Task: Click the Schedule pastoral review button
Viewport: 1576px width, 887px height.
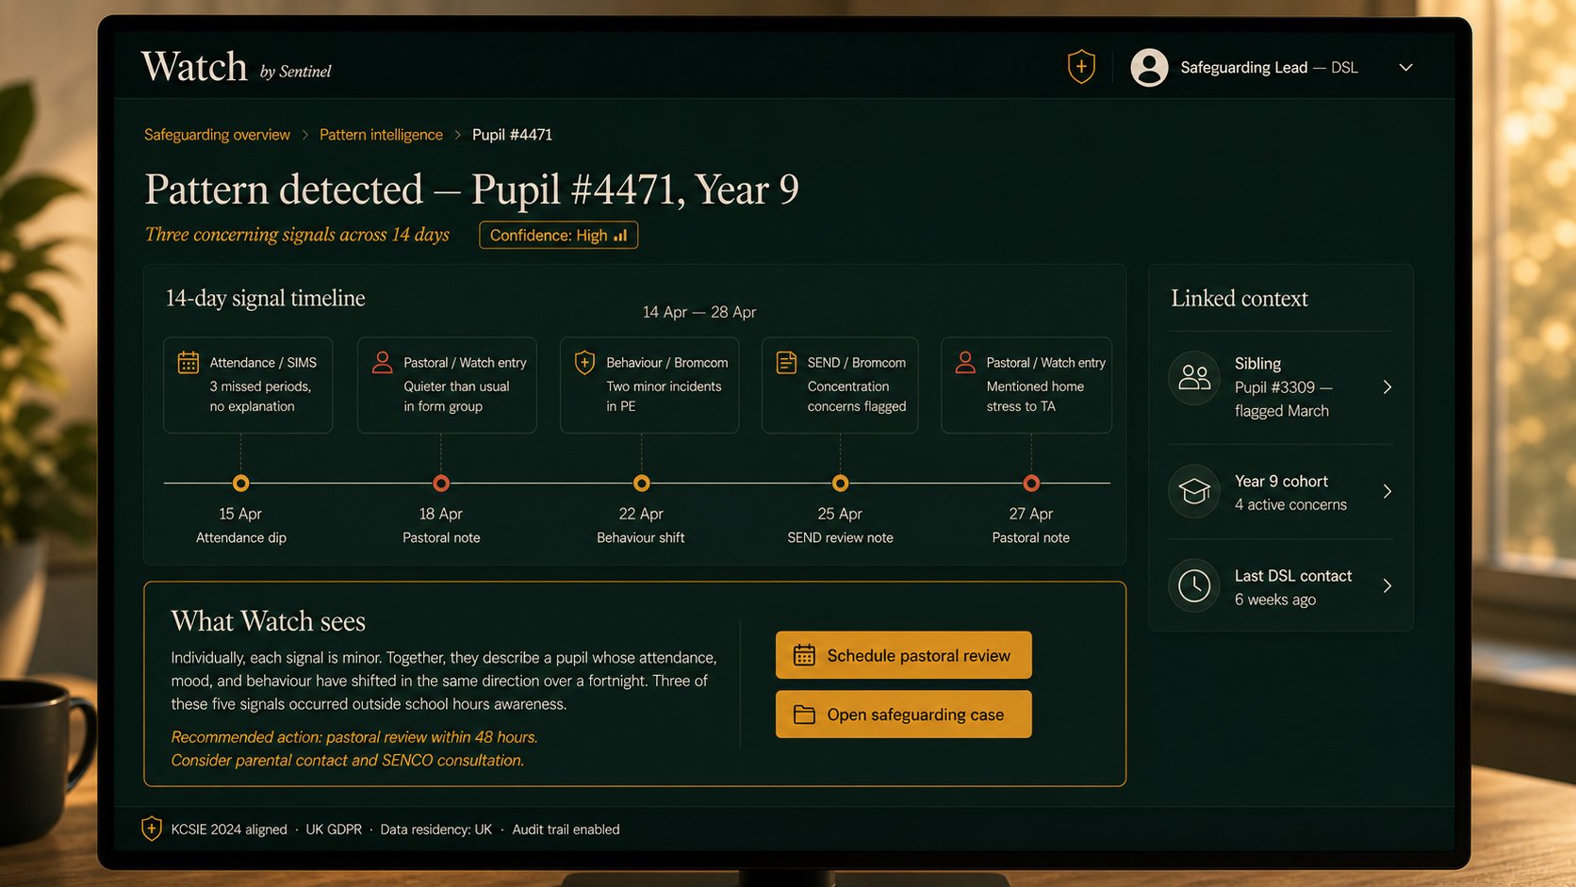Action: point(903,655)
